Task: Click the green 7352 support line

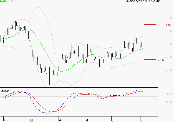Action: coord(150,60)
